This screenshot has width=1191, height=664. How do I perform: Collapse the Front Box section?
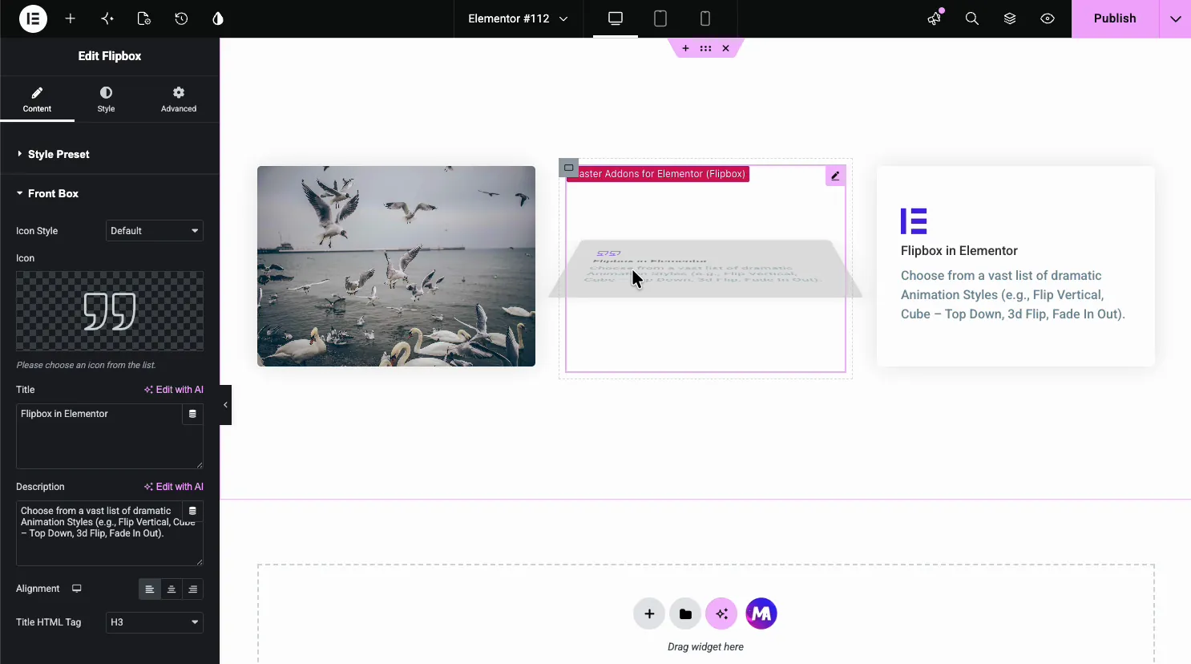click(x=110, y=193)
